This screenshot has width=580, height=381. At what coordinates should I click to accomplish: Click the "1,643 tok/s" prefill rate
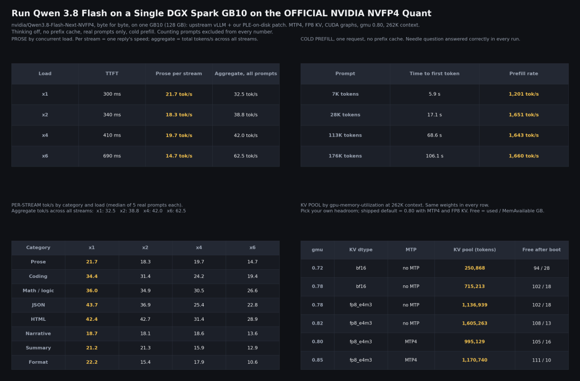(524, 135)
